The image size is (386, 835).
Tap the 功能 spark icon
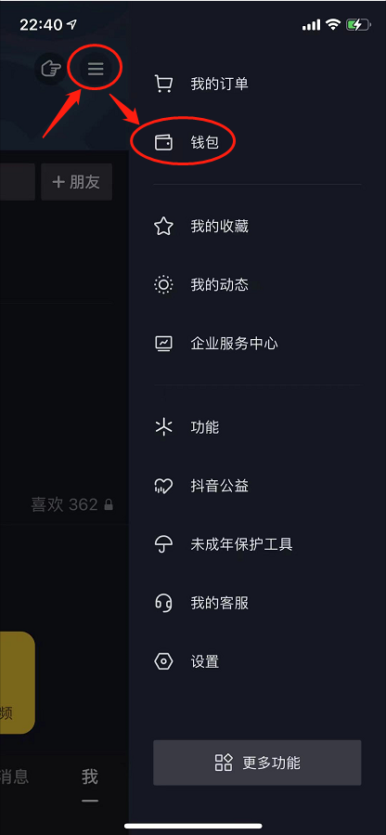pyautogui.click(x=163, y=427)
